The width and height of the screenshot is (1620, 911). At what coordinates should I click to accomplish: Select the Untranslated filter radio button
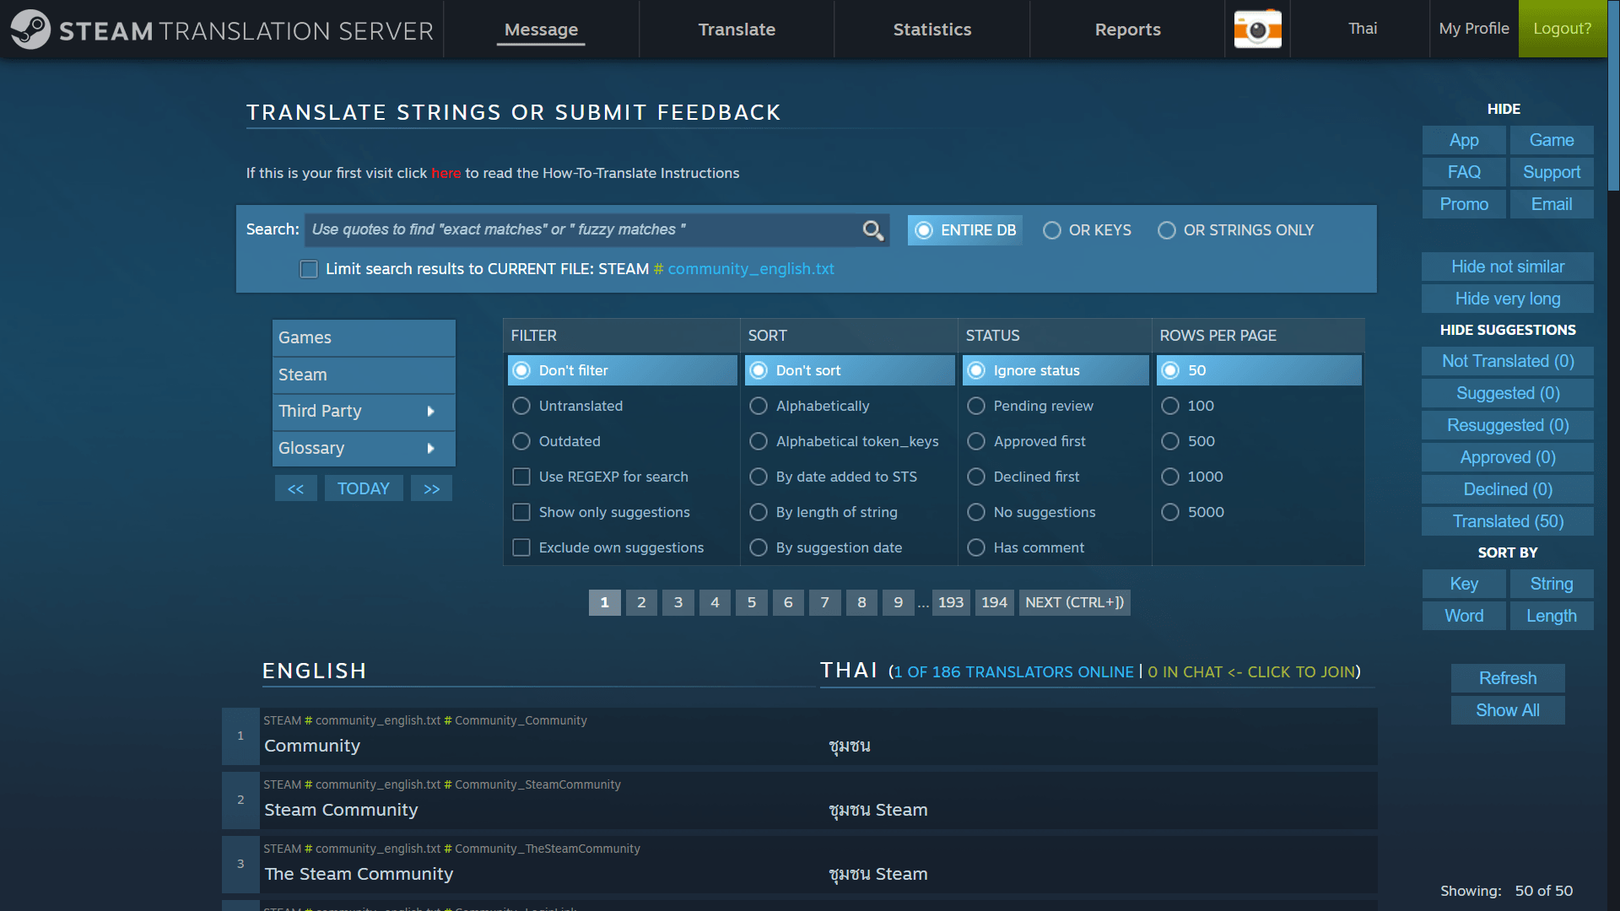(x=521, y=406)
